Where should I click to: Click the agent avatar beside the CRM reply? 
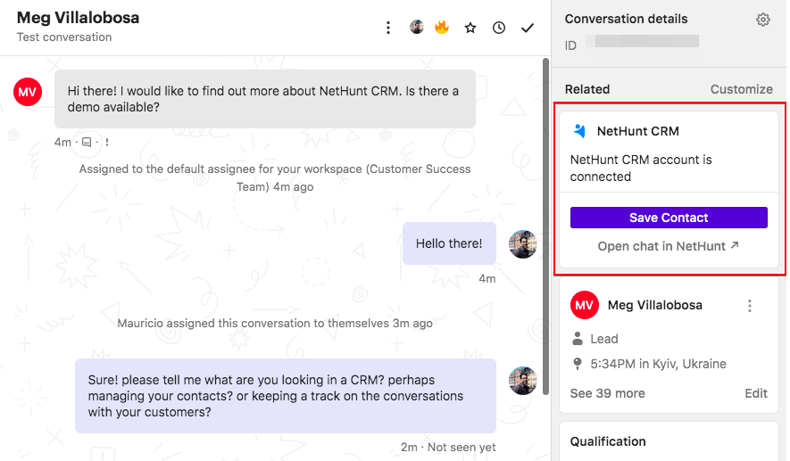[522, 381]
